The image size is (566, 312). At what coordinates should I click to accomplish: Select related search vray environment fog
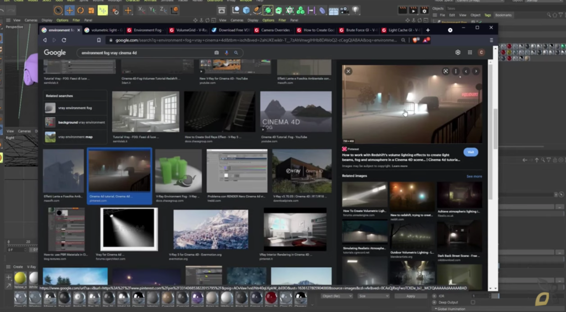click(x=75, y=108)
